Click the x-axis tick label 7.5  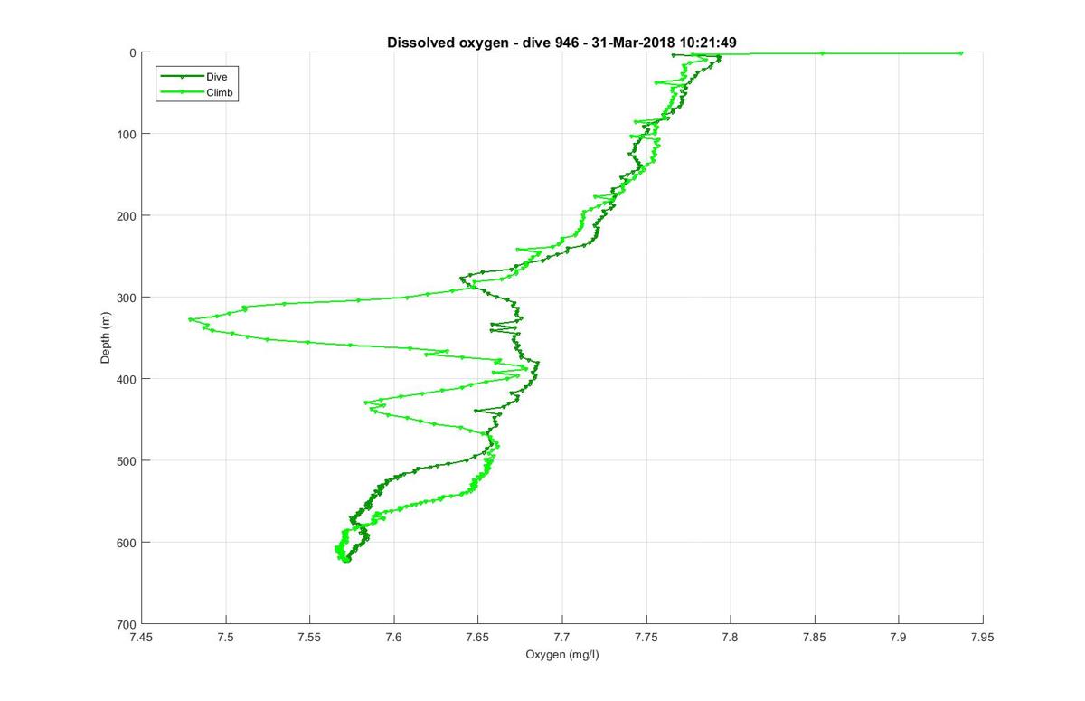point(226,637)
